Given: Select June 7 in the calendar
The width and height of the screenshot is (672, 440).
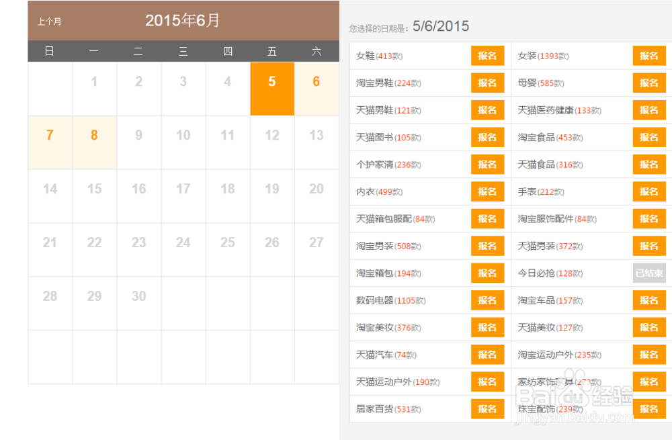Looking at the screenshot, I should 50,142.
